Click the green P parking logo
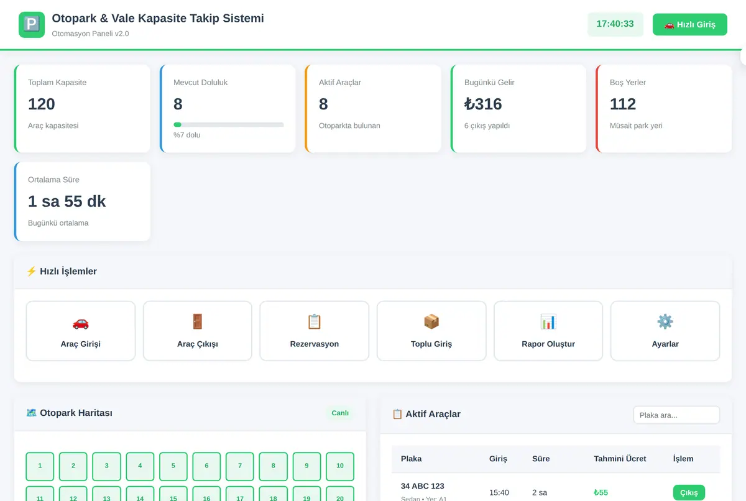The height and width of the screenshot is (501, 746). (32, 25)
